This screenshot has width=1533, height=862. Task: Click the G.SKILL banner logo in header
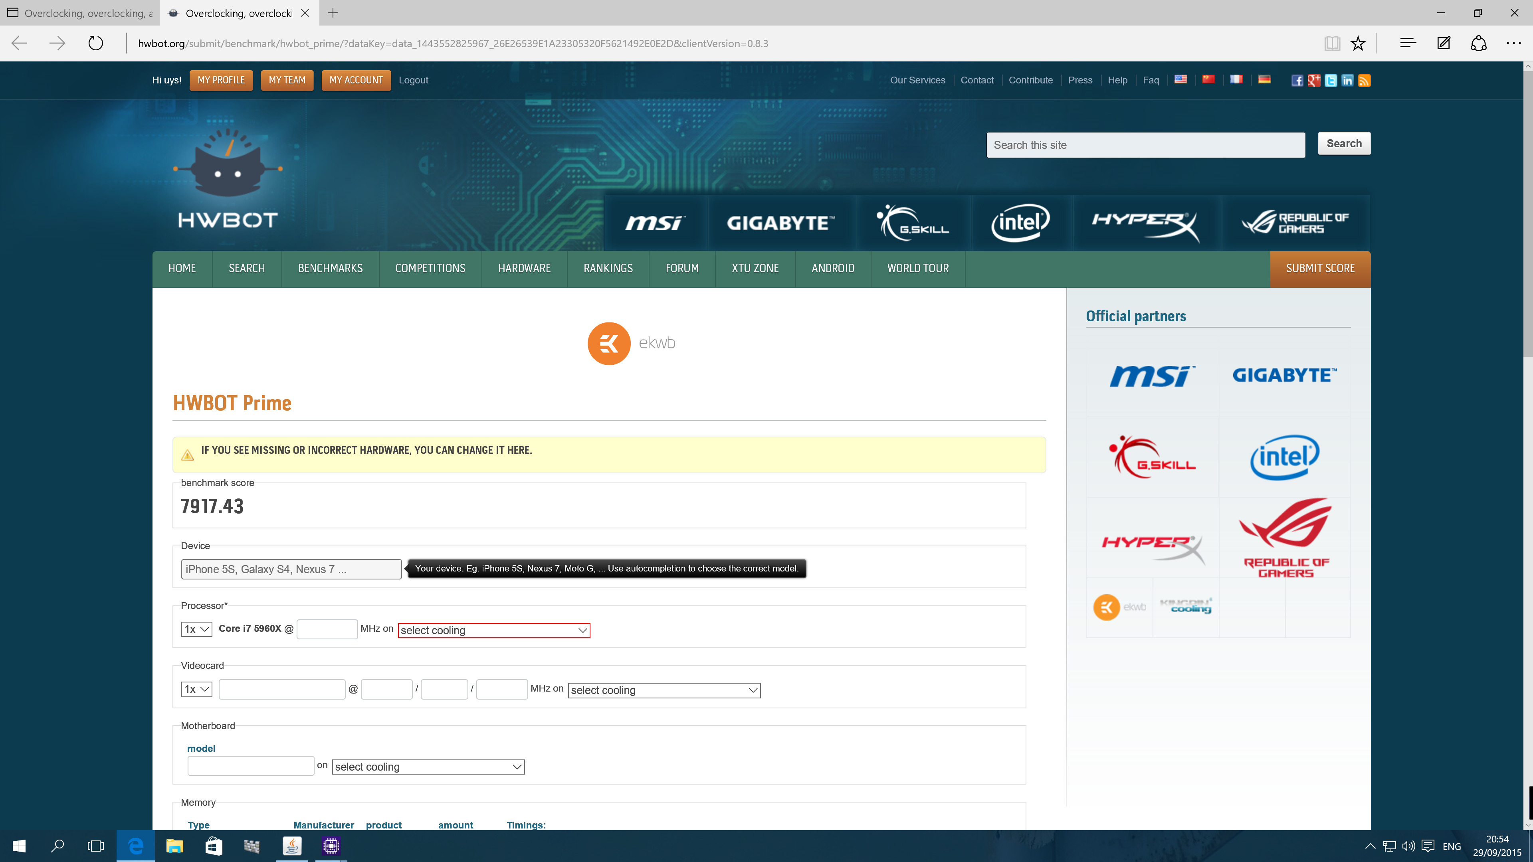pyautogui.click(x=912, y=223)
